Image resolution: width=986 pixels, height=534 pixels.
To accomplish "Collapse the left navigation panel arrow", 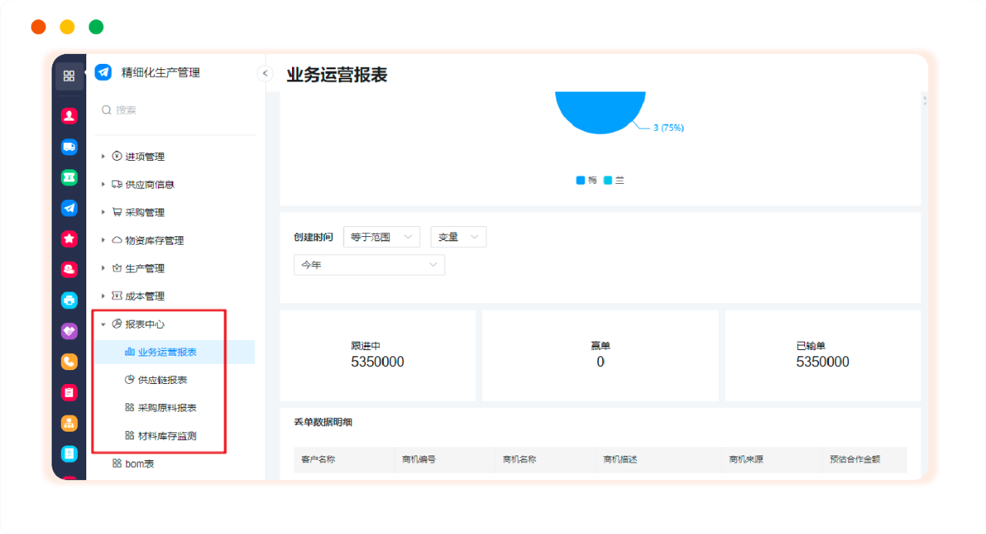I will (x=265, y=74).
